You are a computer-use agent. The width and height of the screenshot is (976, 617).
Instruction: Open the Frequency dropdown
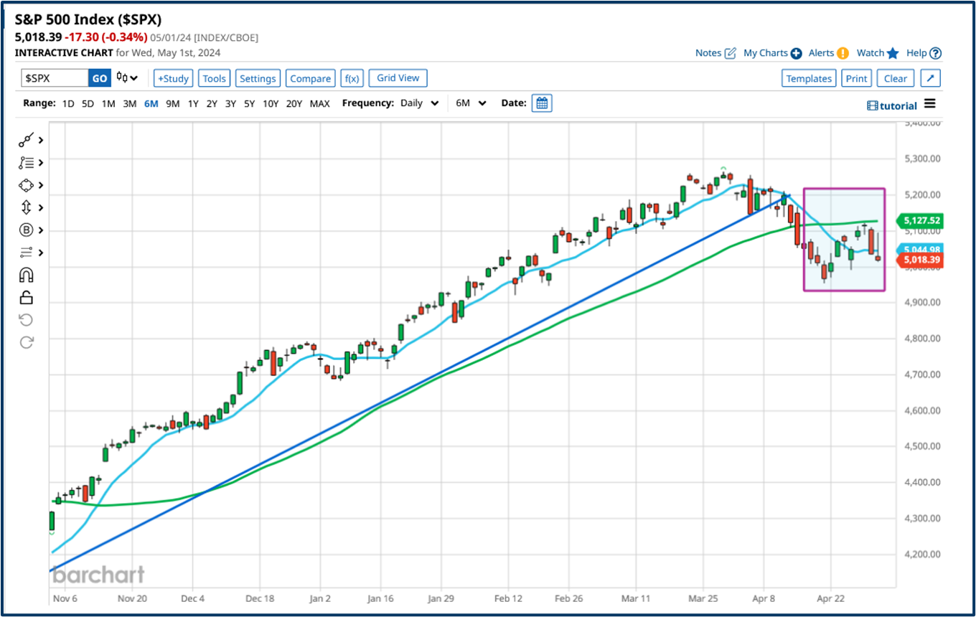click(420, 103)
